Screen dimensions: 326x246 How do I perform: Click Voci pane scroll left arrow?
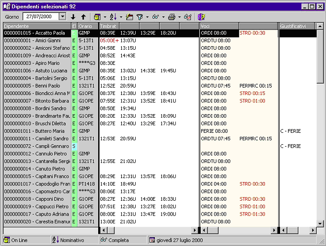coord(204,230)
